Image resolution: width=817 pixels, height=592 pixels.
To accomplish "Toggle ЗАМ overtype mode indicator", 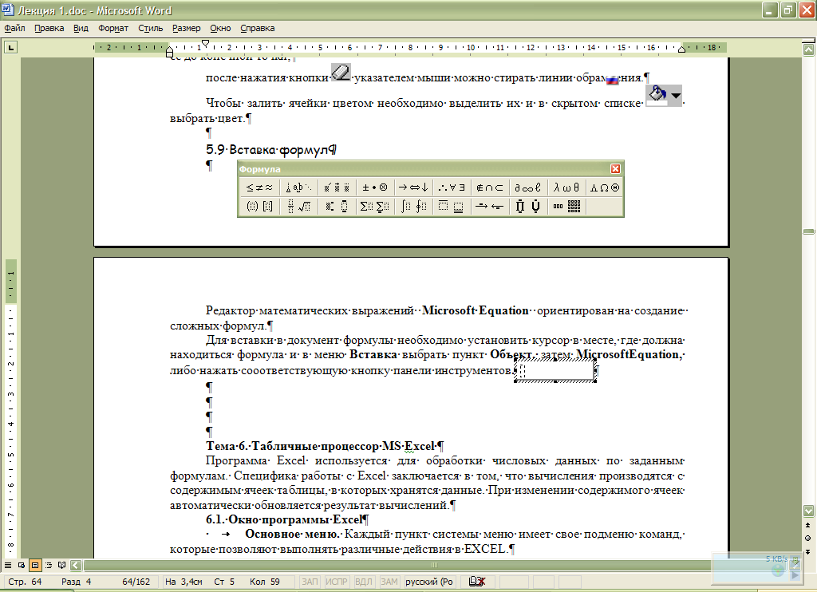I will 389,582.
